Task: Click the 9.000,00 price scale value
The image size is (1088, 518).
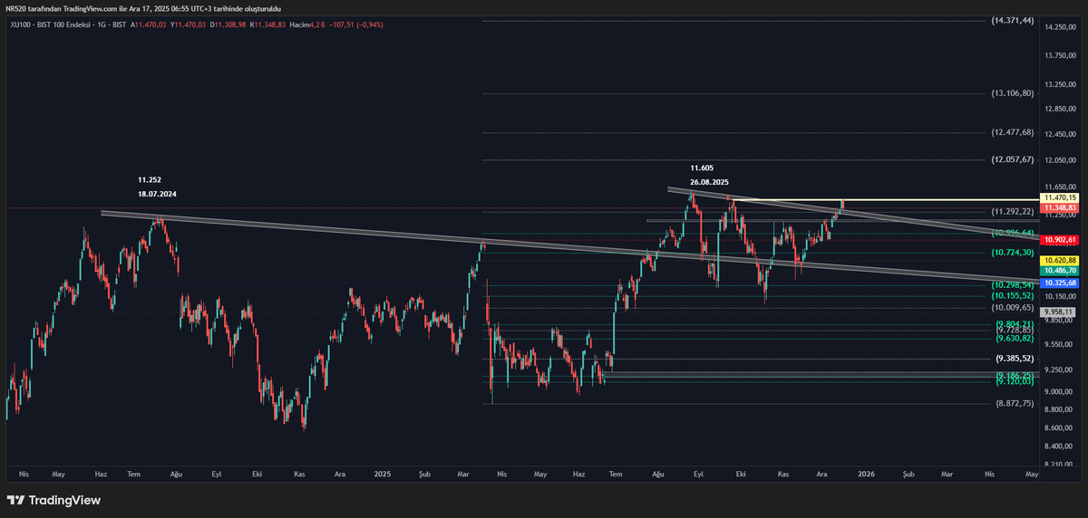Action: (1060, 391)
